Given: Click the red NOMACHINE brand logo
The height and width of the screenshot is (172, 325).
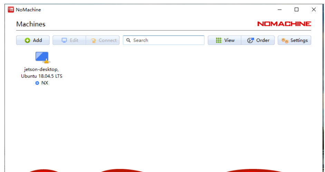Looking at the screenshot, I should pyautogui.click(x=284, y=24).
